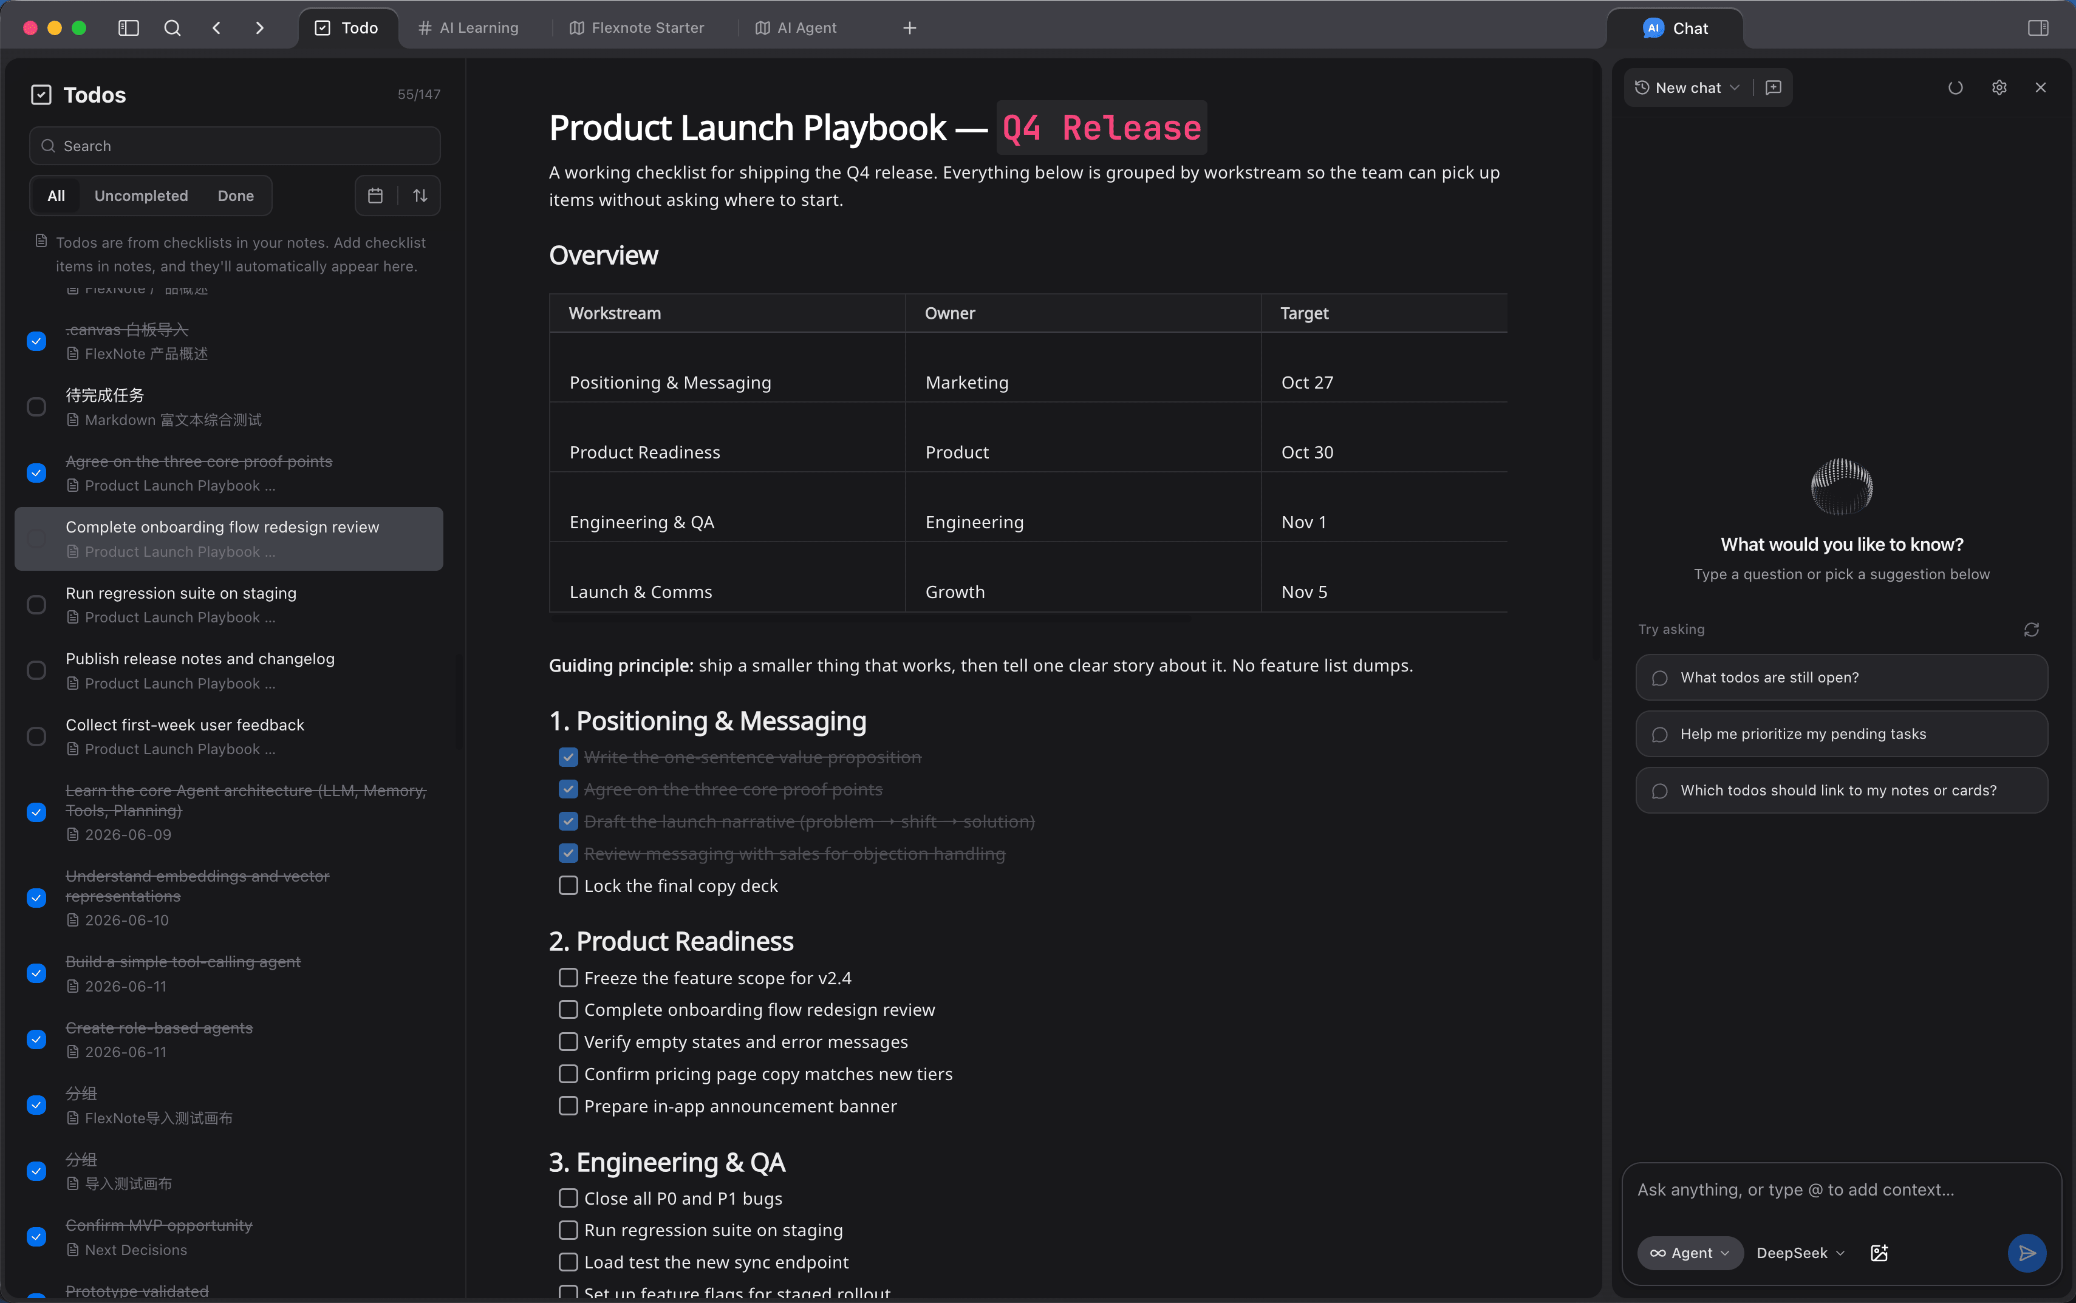The image size is (2076, 1303).
Task: Click the sort order arrows icon
Action: point(420,196)
